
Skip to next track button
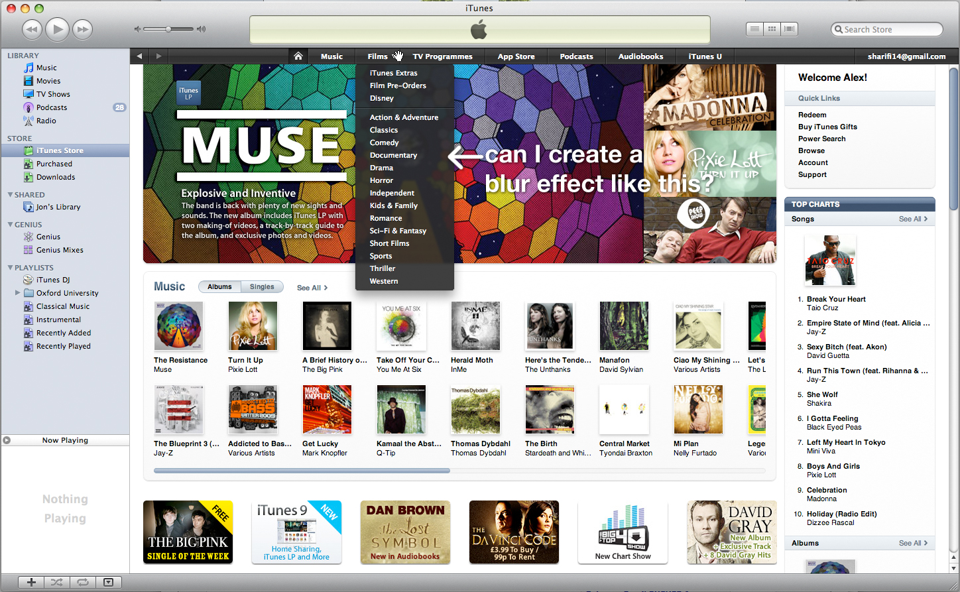coord(82,29)
